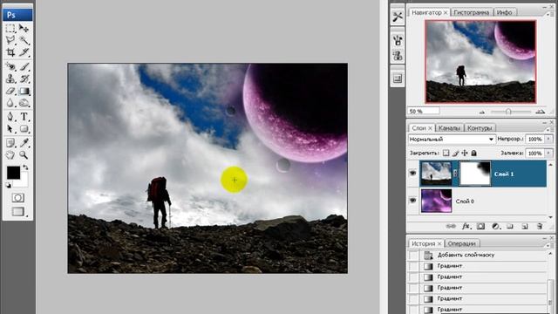Click the Navigator zoom out icon
Image resolution: width=558 pixels, height=314 pixels.
(x=482, y=112)
